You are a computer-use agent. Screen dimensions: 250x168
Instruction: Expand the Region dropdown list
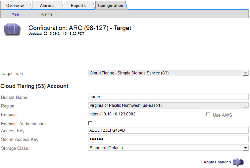coord(168,105)
